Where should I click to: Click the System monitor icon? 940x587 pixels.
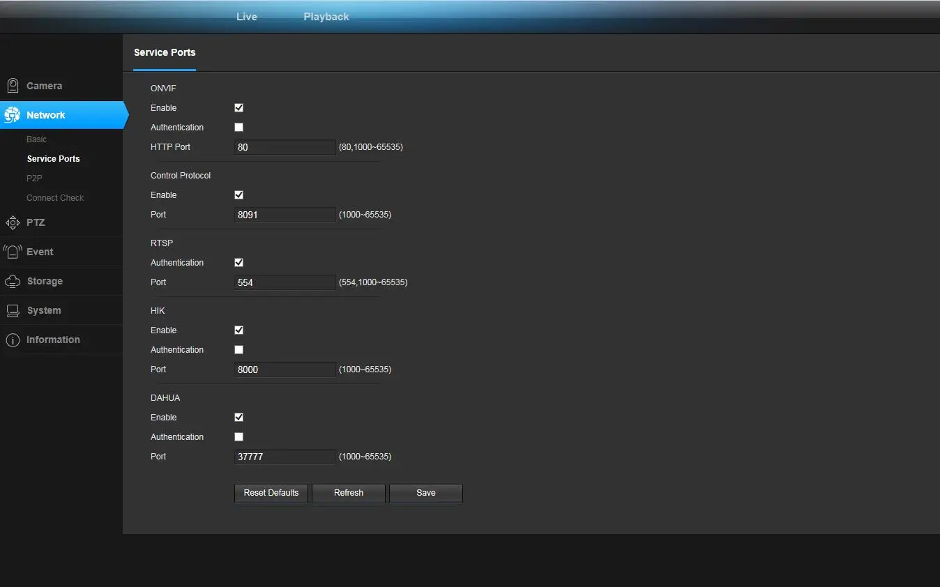click(x=13, y=310)
